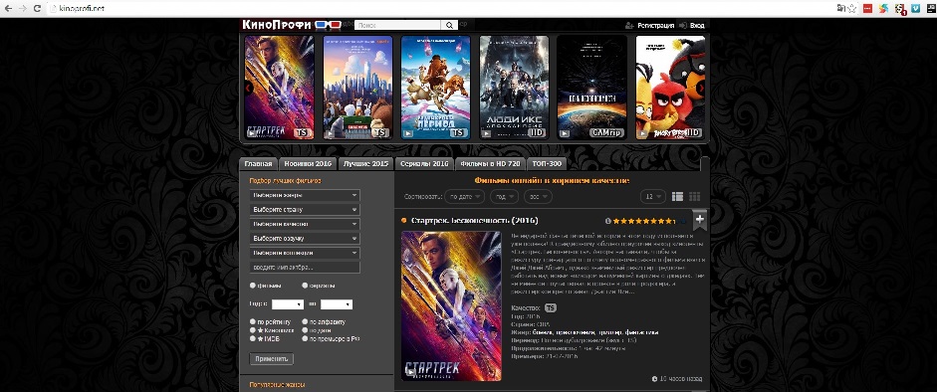
Task: Open the 12 items-per-page dropdown
Action: click(x=653, y=196)
